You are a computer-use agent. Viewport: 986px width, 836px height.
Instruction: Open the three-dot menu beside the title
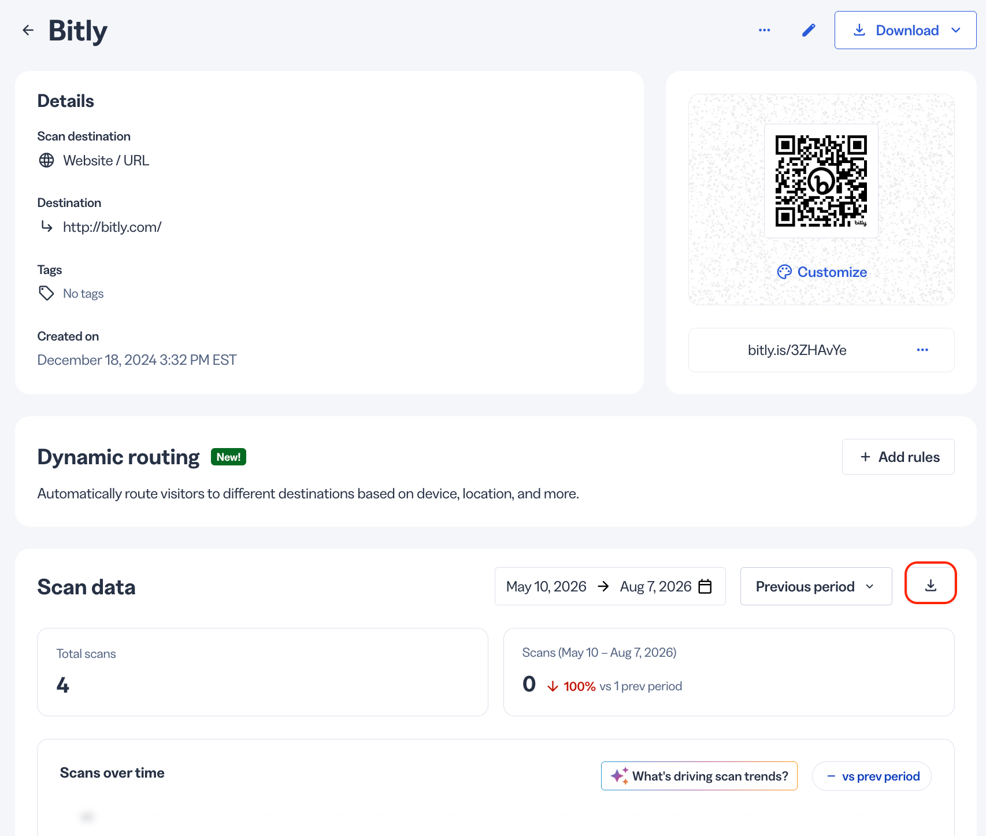coord(764,30)
